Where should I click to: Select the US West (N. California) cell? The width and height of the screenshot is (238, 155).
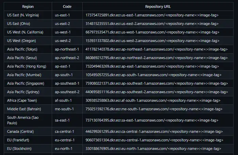pos(28,32)
